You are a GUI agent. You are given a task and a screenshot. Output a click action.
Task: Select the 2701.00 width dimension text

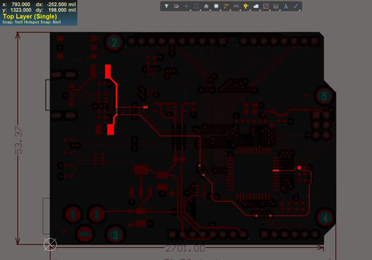click(x=185, y=248)
